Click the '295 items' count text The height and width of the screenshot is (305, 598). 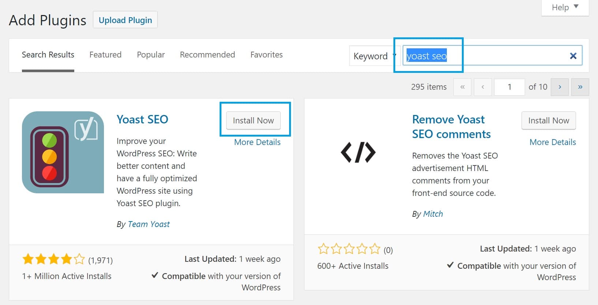pyautogui.click(x=429, y=87)
